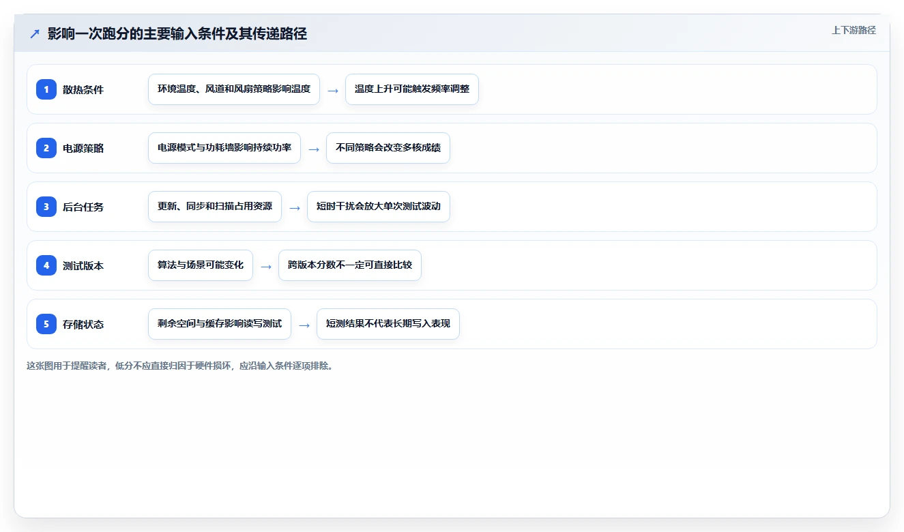Click the number 1 badge for 散热条件
904x532 pixels.
point(46,89)
